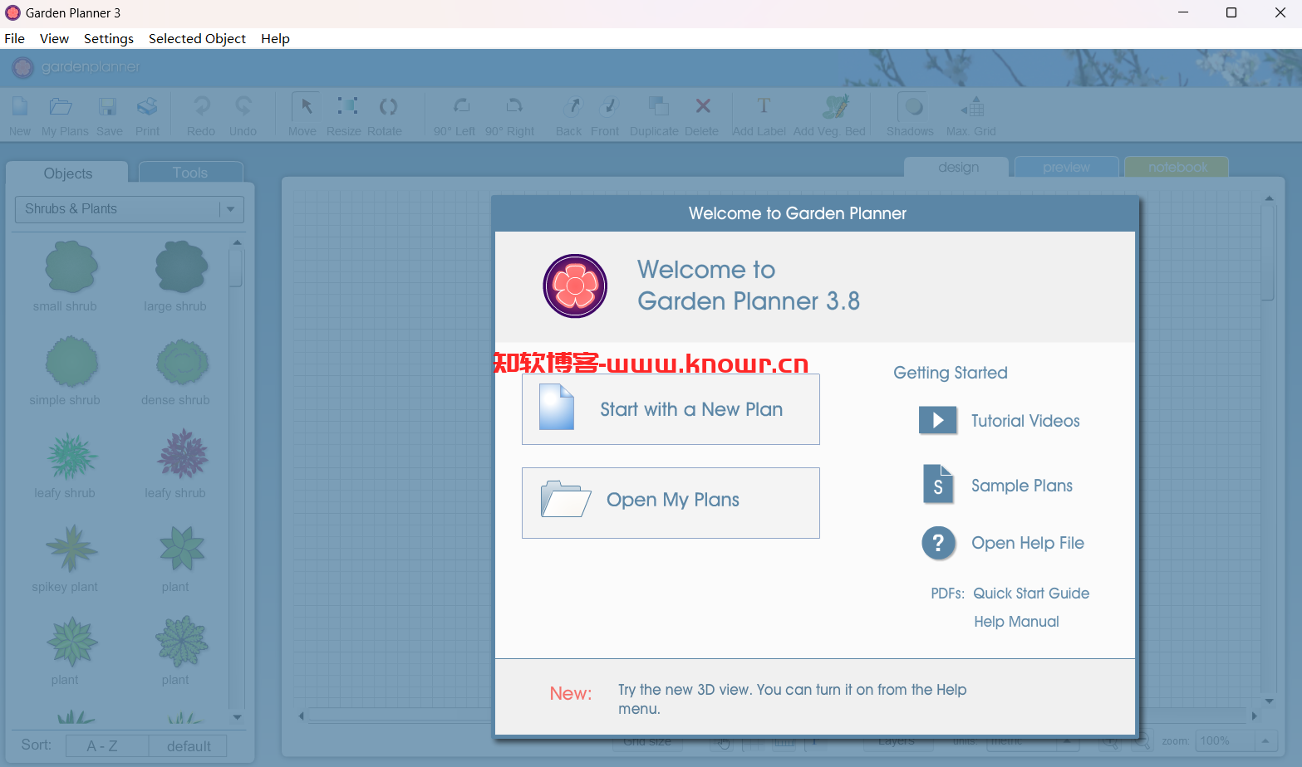Click the Add Label tool icon
Viewport: 1302px width, 767px height.
(x=764, y=106)
